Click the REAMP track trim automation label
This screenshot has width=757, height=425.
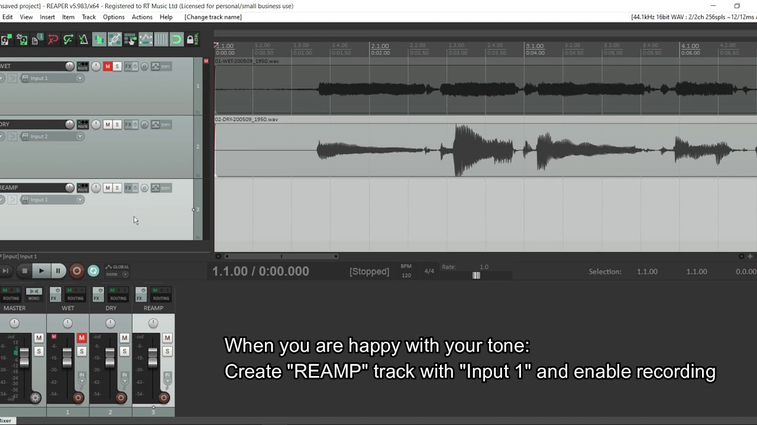pos(166,188)
